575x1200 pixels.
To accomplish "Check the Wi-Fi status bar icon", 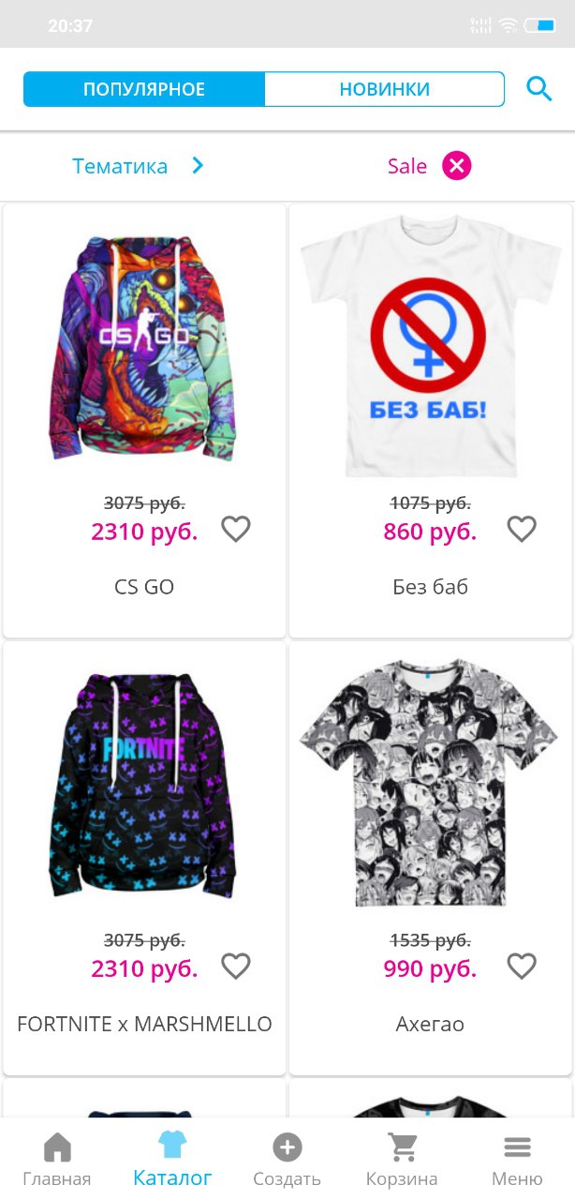I will [508, 25].
